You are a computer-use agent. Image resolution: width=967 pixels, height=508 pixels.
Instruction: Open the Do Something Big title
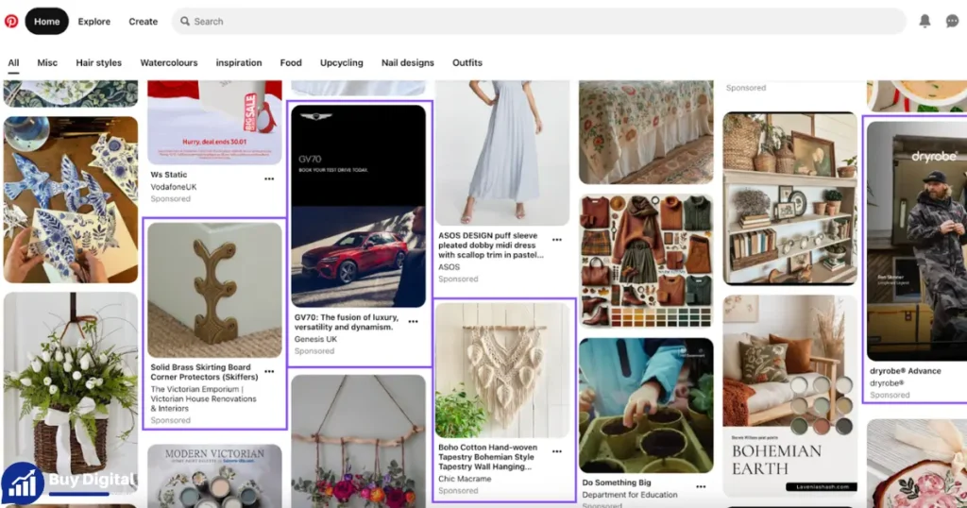pos(616,483)
